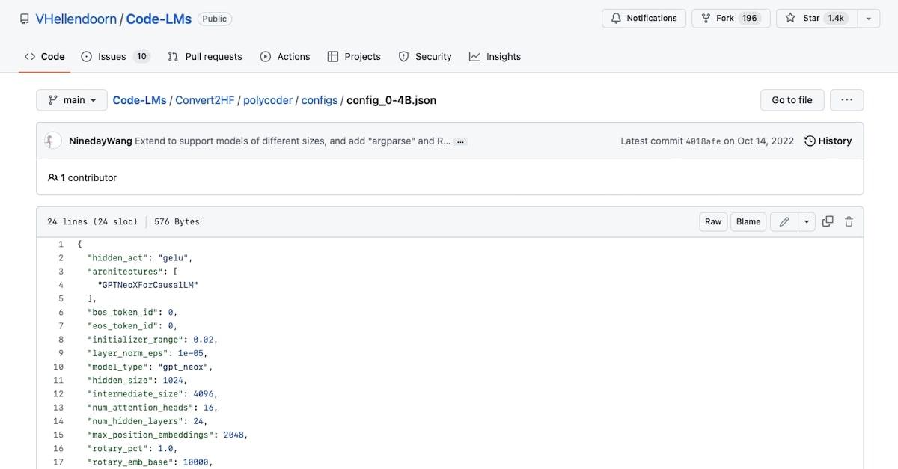The width and height of the screenshot is (898, 469).
Task: Click the "intermediate_size": 4096 line
Action: pyautogui.click(x=153, y=393)
